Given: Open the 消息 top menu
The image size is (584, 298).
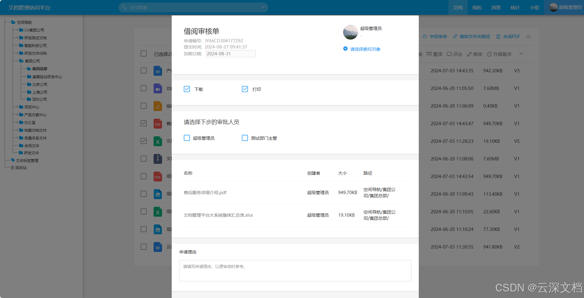Looking at the screenshot, I should [496, 7].
